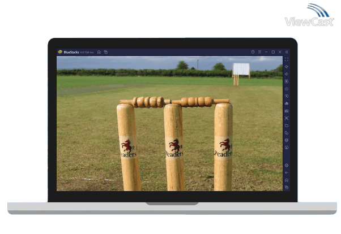Image resolution: width=341 pixels, height=234 pixels.
Task: Toggle fullscreen mode in the sidebar
Action: pyautogui.click(x=287, y=59)
